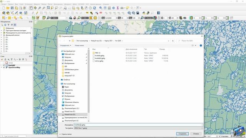Open the view mode dropdown arrow in dialog
Viewport: 246px width, 138px height.
196,46
